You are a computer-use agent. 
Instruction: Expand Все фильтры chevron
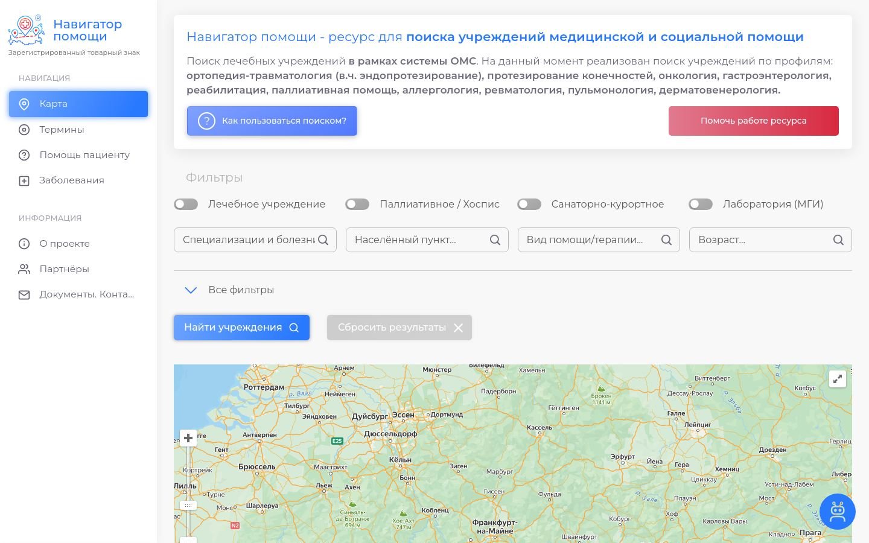[x=191, y=290]
